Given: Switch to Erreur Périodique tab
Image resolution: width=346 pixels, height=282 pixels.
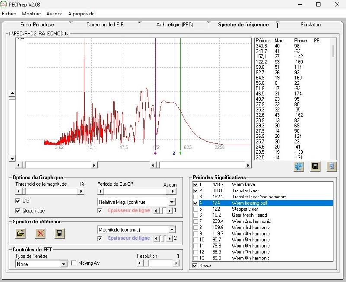Looking at the screenshot, I should [37, 25].
